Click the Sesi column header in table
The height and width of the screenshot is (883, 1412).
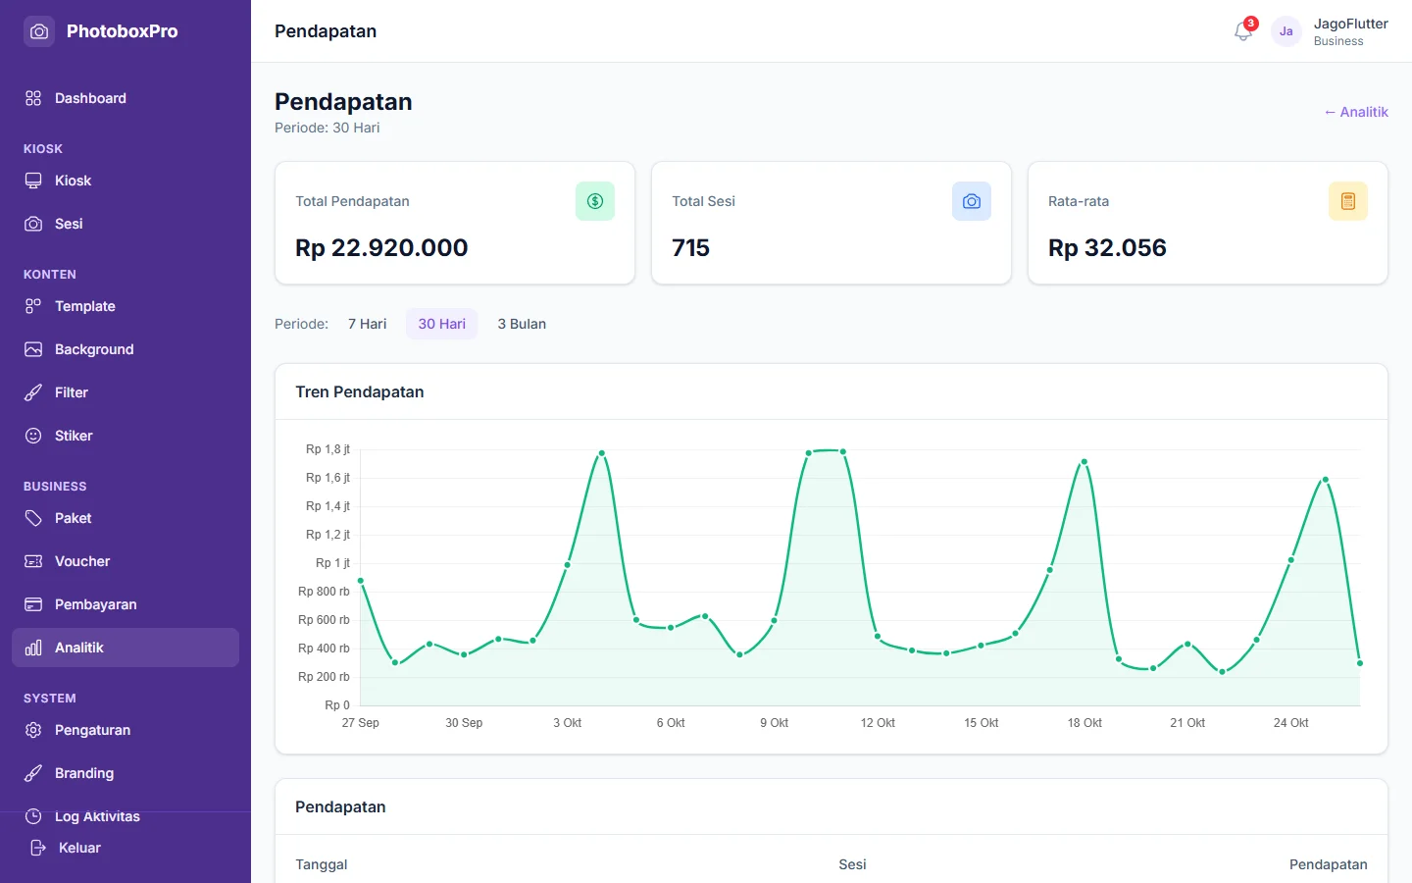pos(852,864)
